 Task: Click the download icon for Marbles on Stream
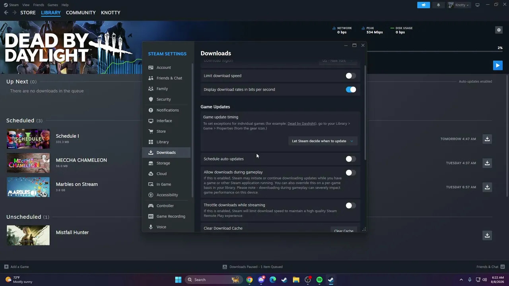pos(487,187)
